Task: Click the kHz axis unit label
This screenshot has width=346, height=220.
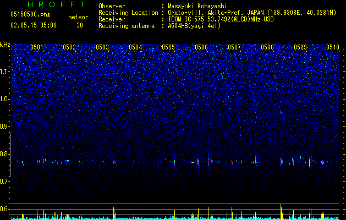Action: pyautogui.click(x=5, y=45)
